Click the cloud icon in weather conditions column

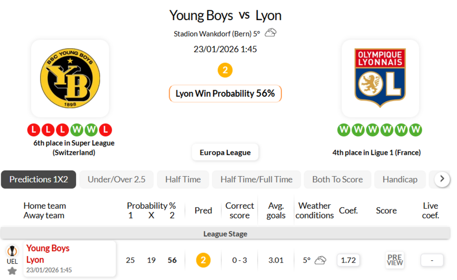click(x=320, y=260)
